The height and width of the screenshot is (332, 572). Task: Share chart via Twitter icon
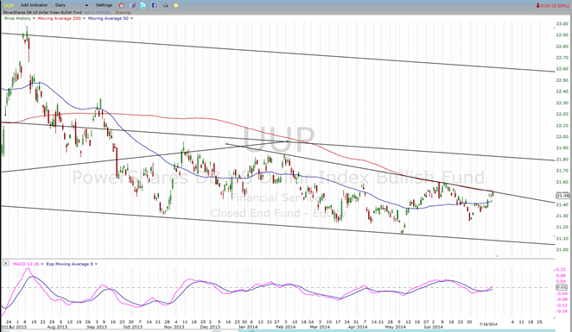point(143,5)
